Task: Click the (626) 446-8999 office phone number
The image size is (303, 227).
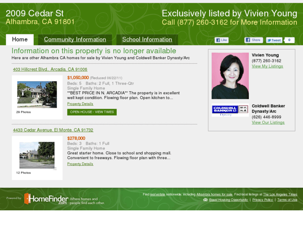Action: pos(266,117)
